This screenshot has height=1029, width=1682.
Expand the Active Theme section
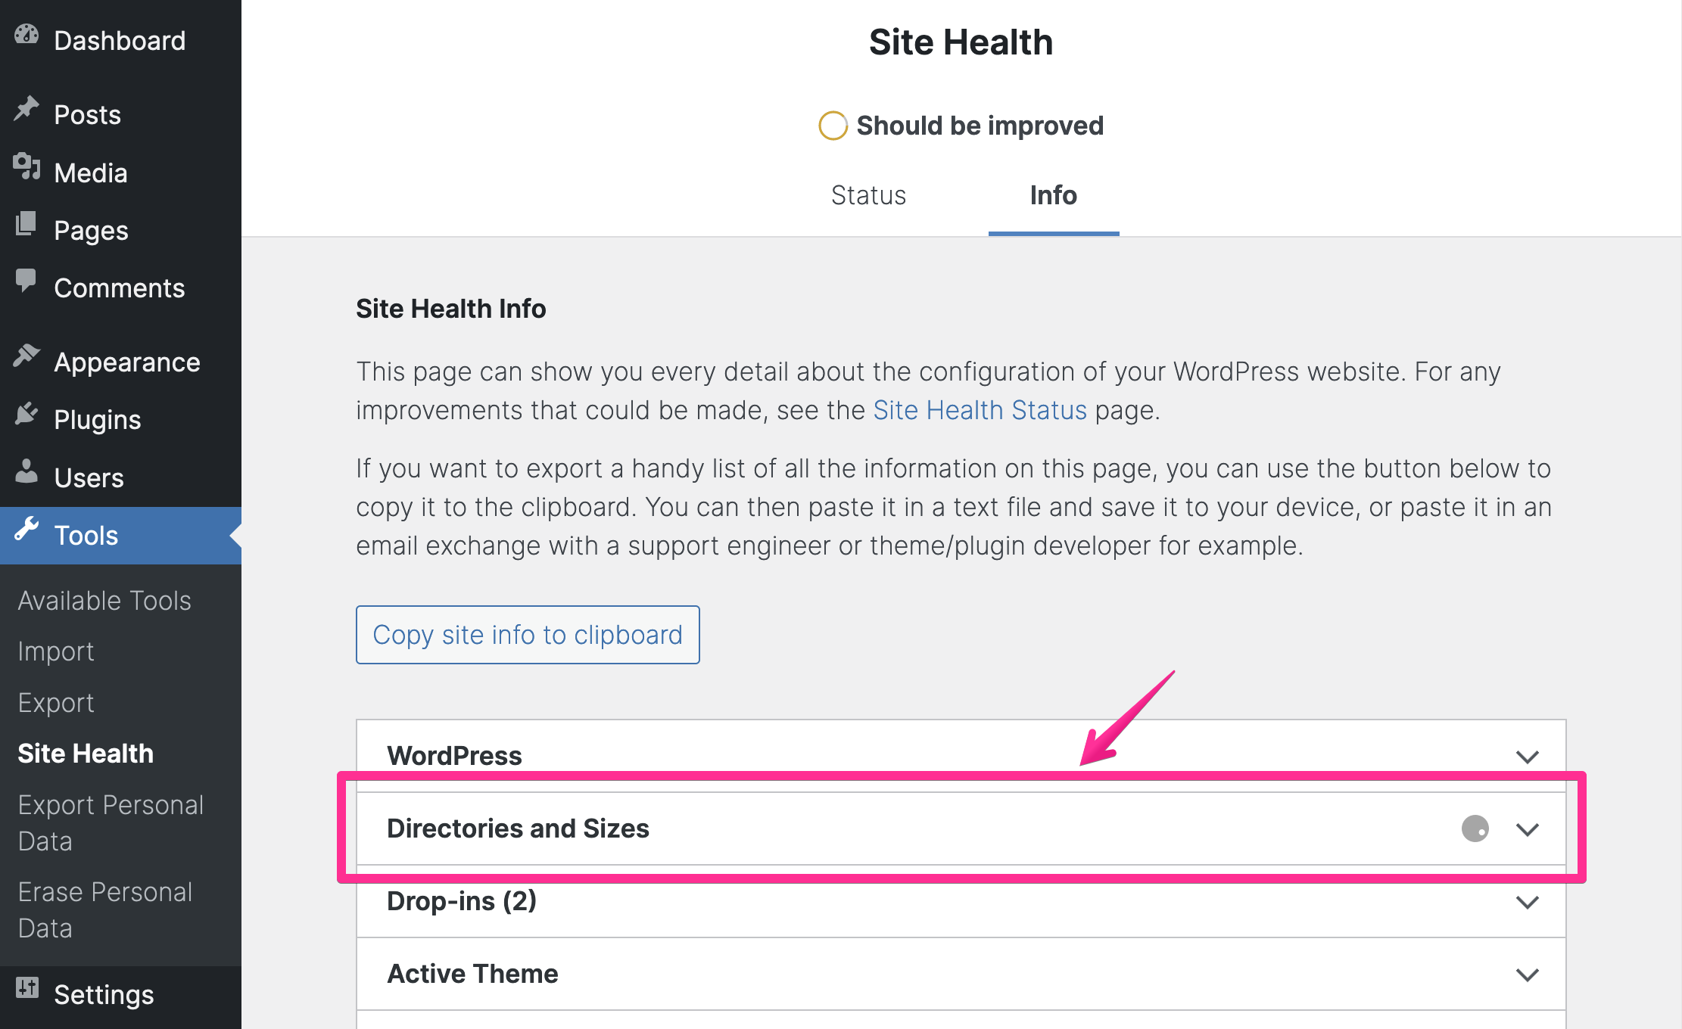click(1527, 975)
